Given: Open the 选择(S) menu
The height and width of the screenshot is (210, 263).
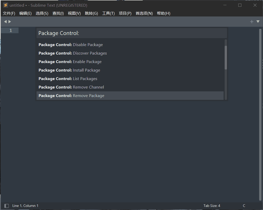Looking at the screenshot, I should pos(42,13).
